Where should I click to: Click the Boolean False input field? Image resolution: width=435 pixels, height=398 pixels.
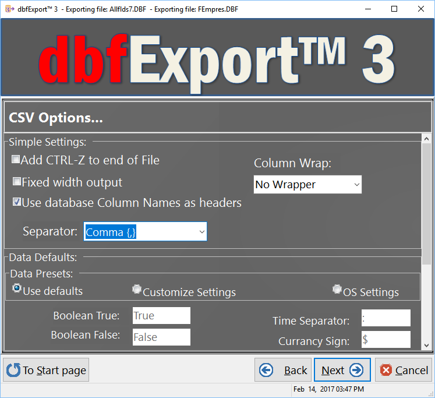(161, 337)
